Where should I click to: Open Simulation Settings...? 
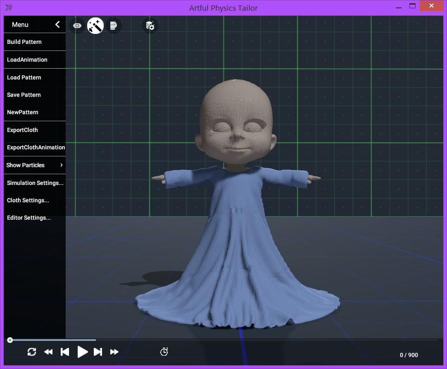(34, 183)
